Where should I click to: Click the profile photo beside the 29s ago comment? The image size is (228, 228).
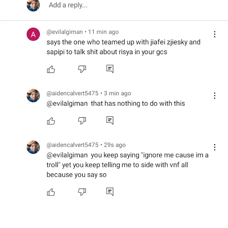click(33, 147)
